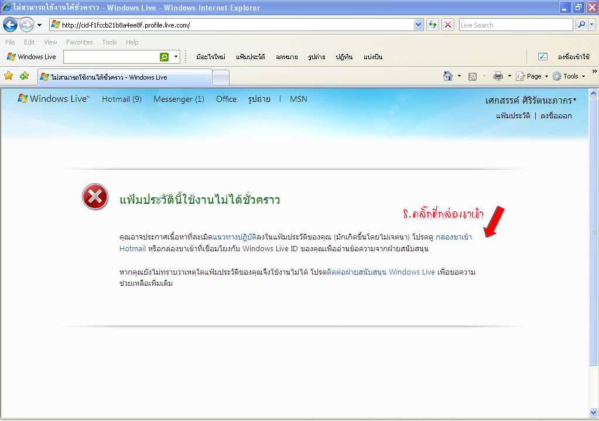Click the address bar URL field
599x421 pixels.
[x=231, y=25]
